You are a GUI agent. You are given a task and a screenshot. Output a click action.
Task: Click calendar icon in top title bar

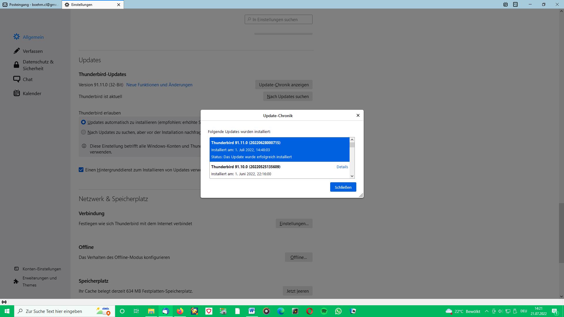click(x=506, y=4)
